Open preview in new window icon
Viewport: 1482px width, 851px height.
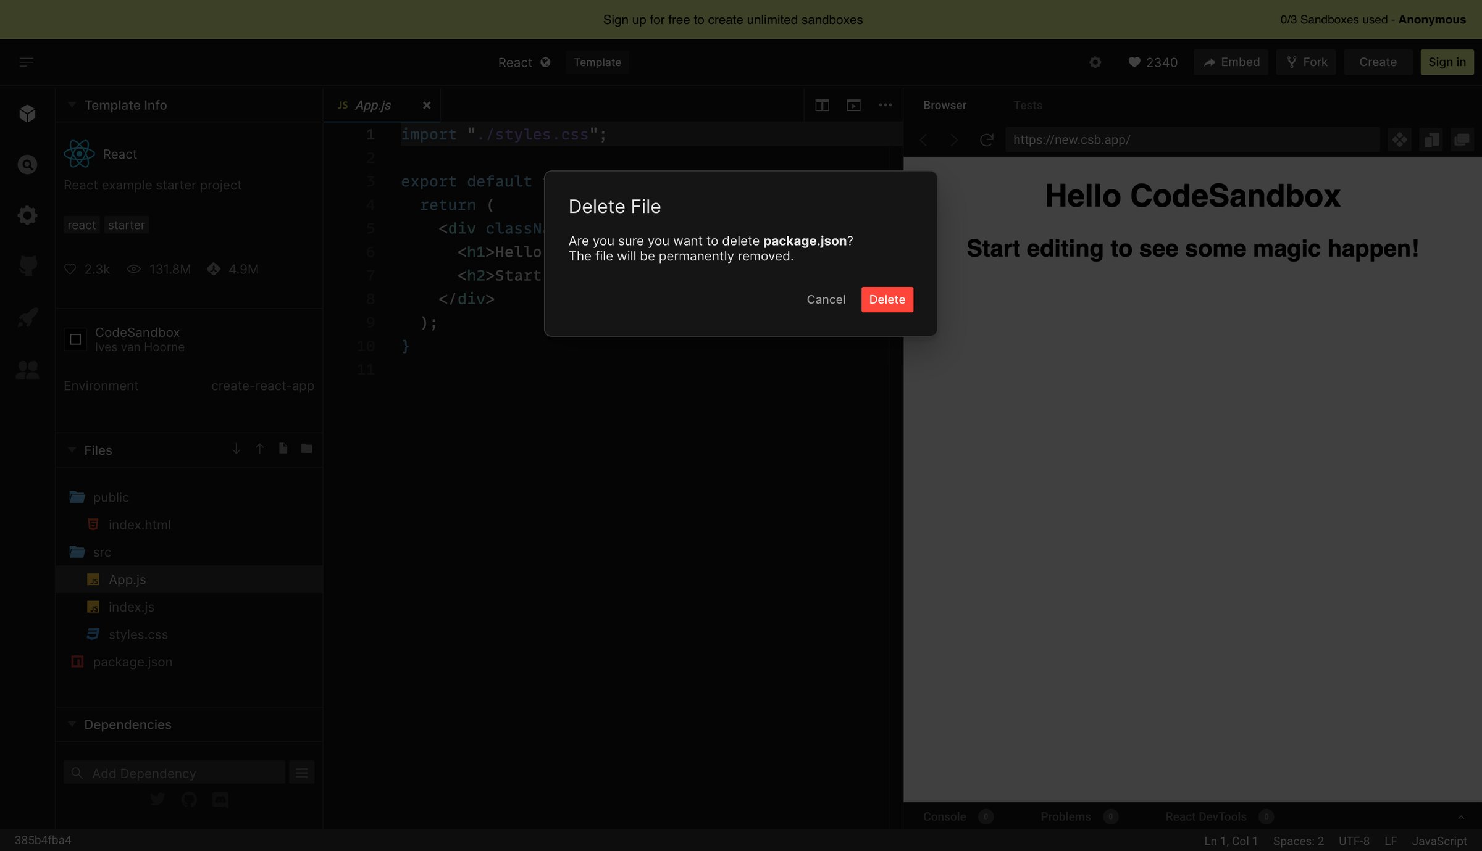click(x=1462, y=140)
